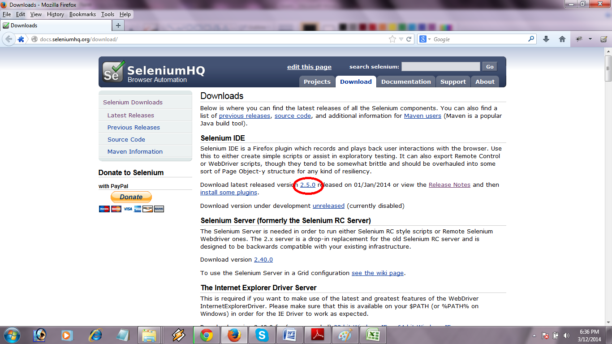Click the Go search button
Image resolution: width=612 pixels, height=344 pixels.
[490, 67]
